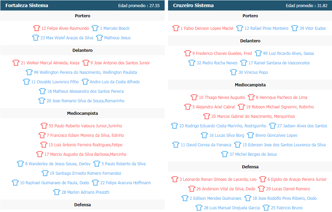
Task: Select 55 Paulo Roberto Valoura Junior, Juninho
Action: point(85,126)
